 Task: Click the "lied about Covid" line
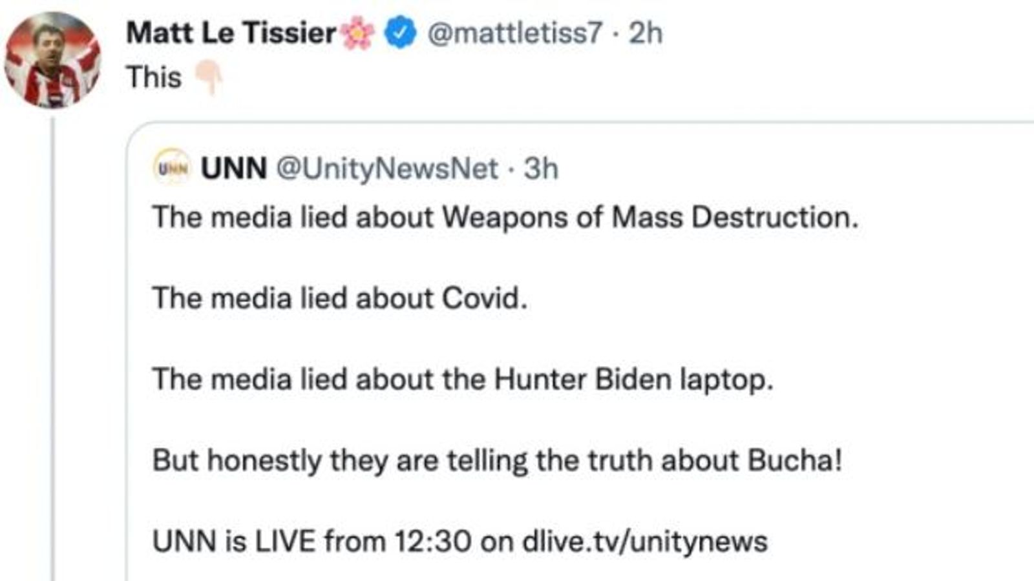pyautogui.click(x=340, y=298)
